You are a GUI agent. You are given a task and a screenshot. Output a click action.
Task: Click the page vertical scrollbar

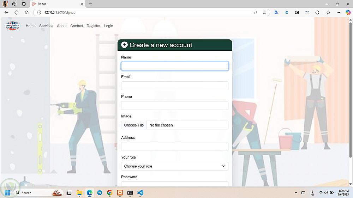click(350, 90)
